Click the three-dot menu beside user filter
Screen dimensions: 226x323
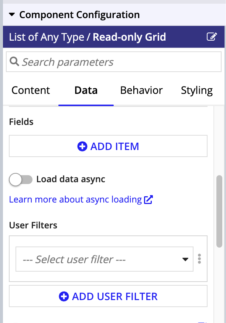pos(199,259)
